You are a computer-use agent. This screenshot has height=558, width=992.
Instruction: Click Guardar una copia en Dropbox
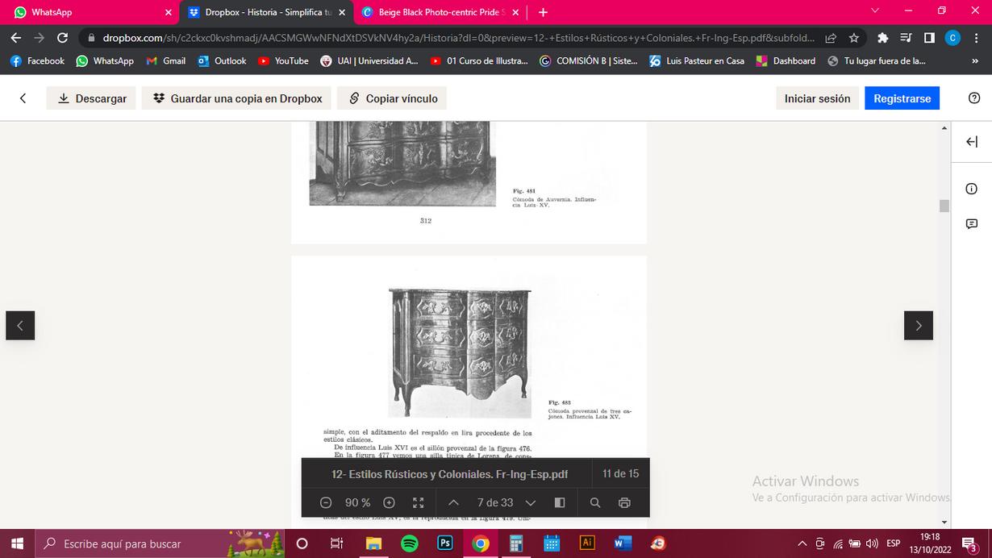click(x=237, y=98)
